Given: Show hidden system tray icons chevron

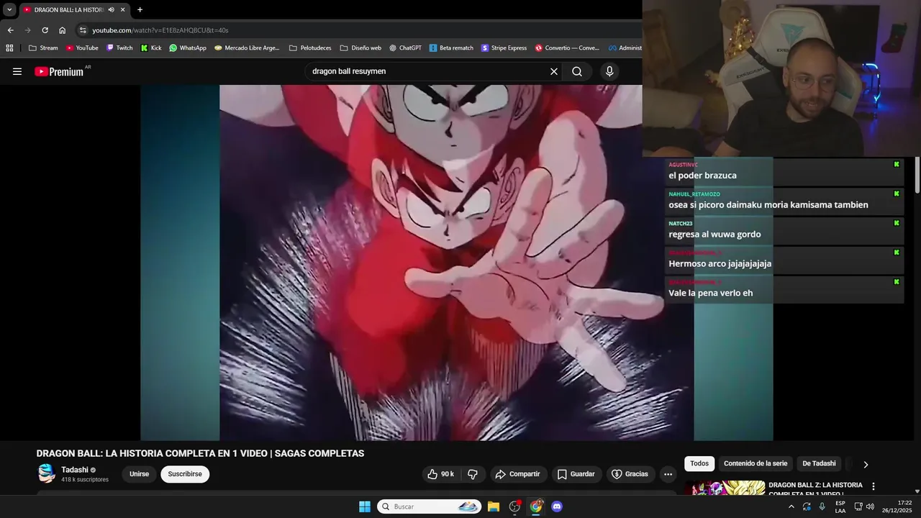Looking at the screenshot, I should 791,506.
